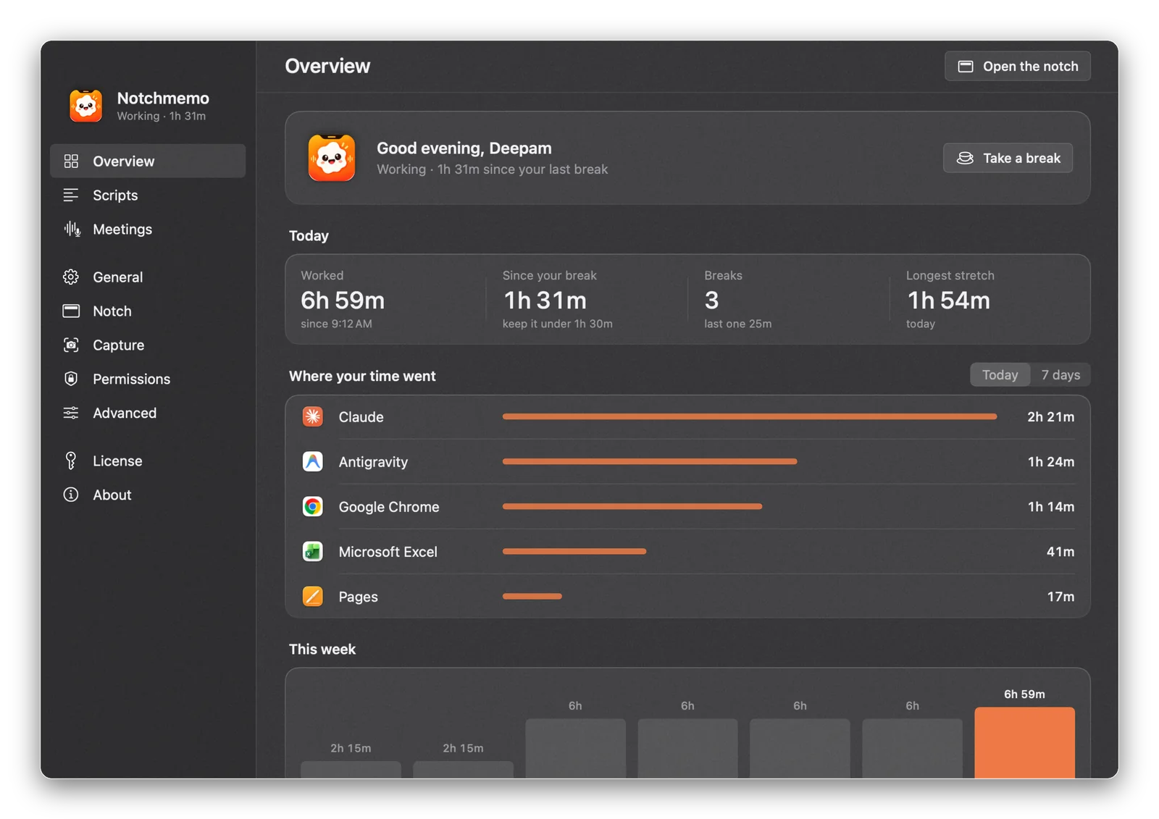Open the Meetings section
This screenshot has width=1159, height=819.
click(148, 229)
